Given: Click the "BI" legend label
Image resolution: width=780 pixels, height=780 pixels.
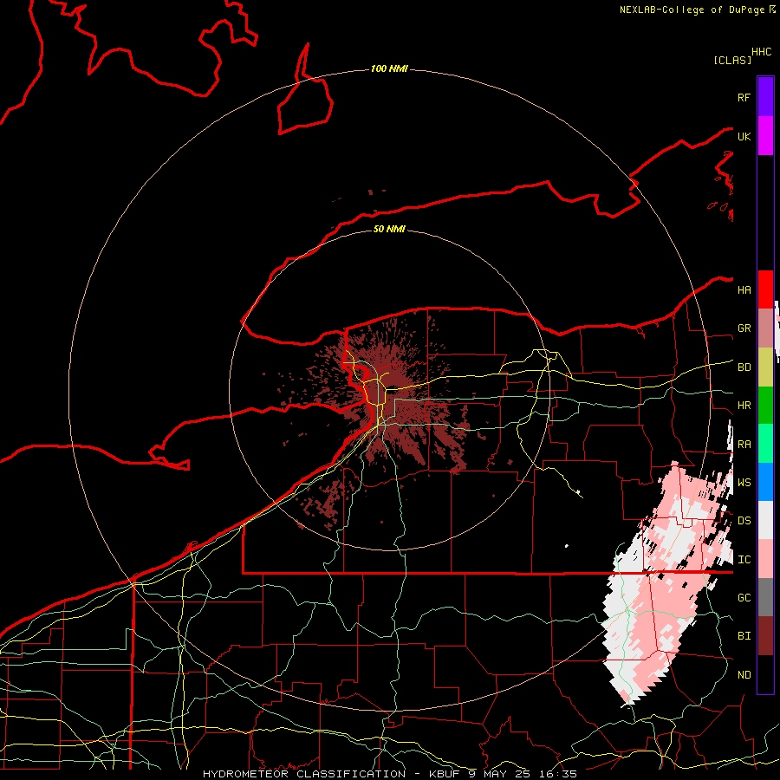Looking at the screenshot, I should click(744, 636).
